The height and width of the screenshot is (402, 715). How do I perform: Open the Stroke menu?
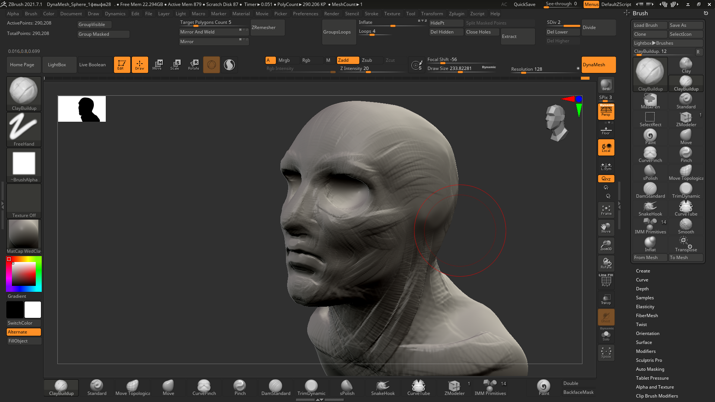pyautogui.click(x=371, y=14)
